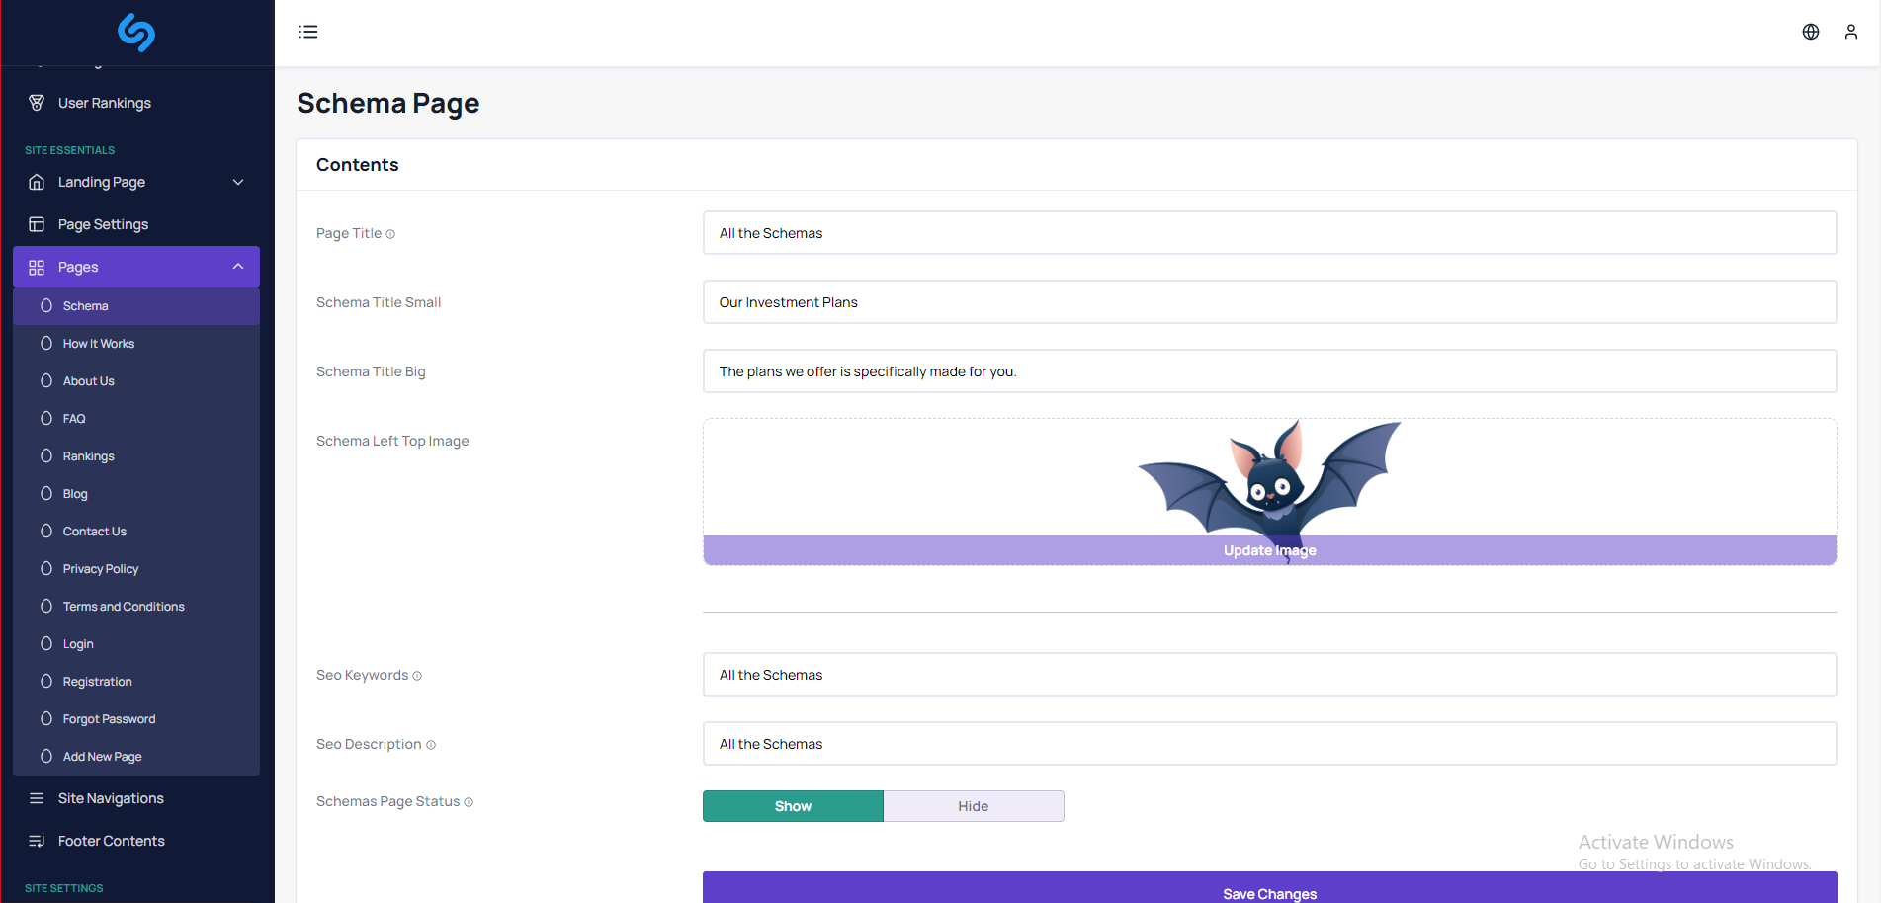Set Schemas Page Status to Show
Viewport: 1881px width, 903px height.
793,806
